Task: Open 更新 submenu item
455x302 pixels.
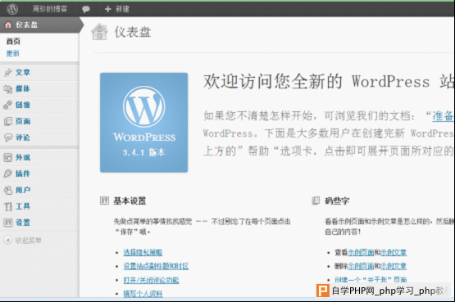Action: 13,53
